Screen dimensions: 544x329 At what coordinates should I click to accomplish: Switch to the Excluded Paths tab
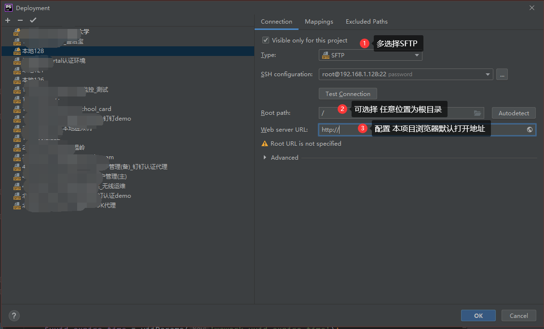pos(367,22)
